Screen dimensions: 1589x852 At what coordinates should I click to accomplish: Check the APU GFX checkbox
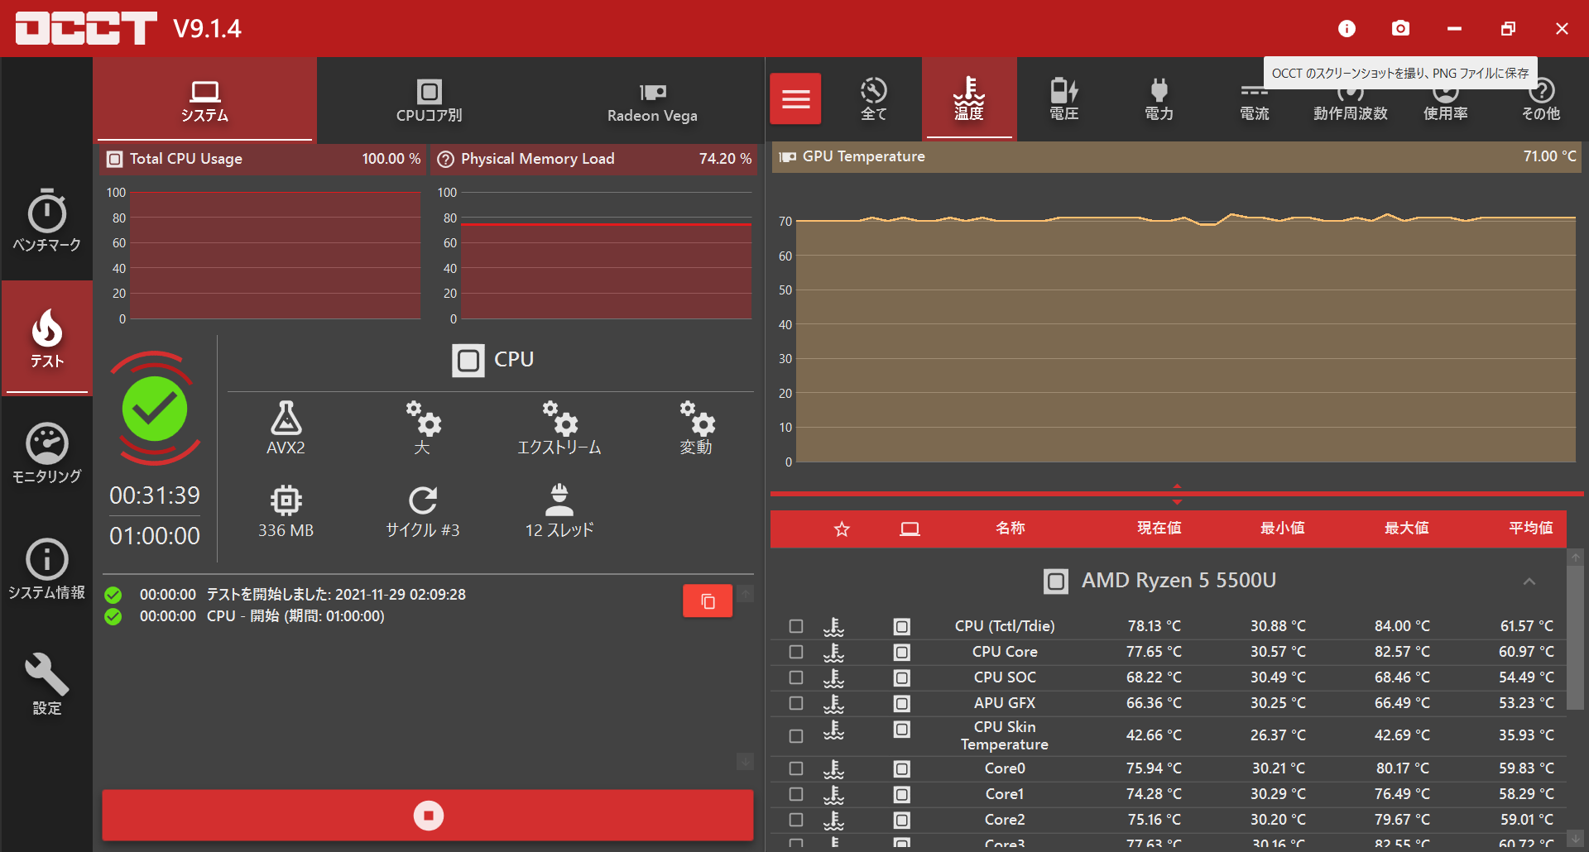(796, 703)
